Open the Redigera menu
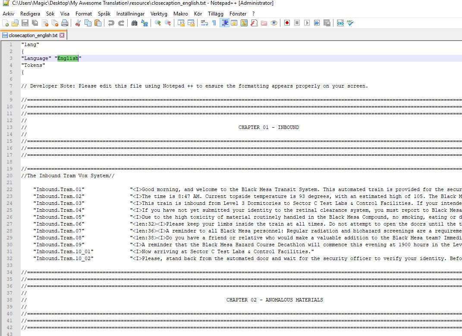Image resolution: width=462 pixels, height=336 pixels. (30, 13)
